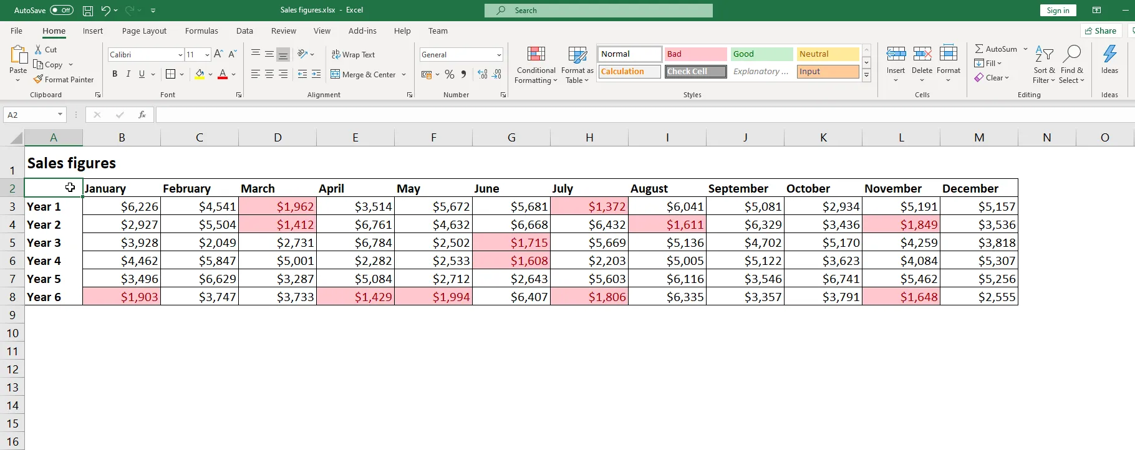This screenshot has width=1135, height=450.
Task: Toggle Align Left
Action: (256, 74)
